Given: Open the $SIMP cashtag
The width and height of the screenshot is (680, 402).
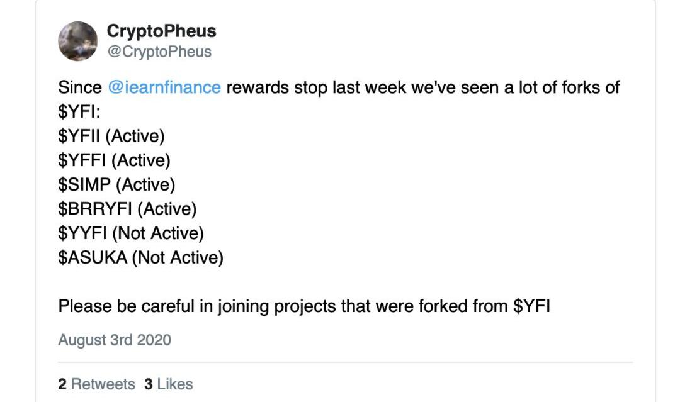Looking at the screenshot, I should click(x=84, y=184).
